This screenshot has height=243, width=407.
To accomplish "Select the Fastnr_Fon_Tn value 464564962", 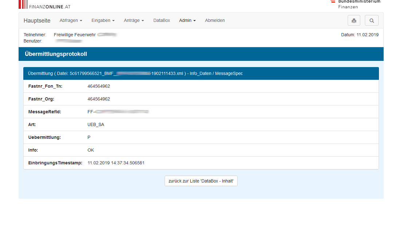I will 99,86.
